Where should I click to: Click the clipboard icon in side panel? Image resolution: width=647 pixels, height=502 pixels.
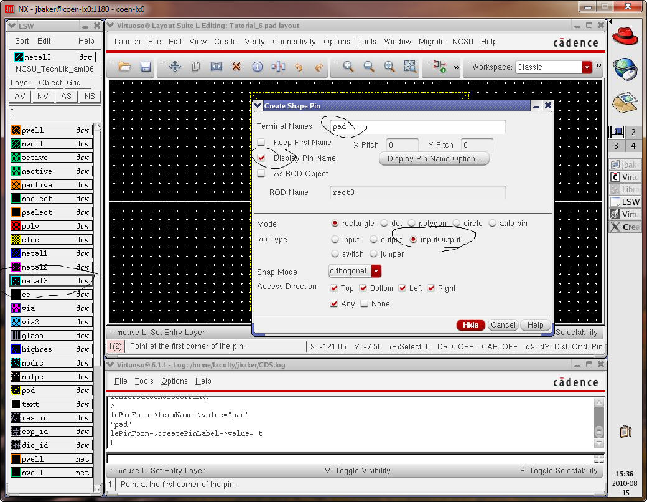click(x=626, y=432)
